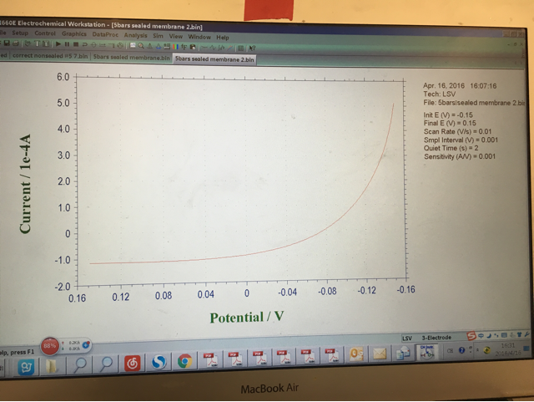
Task: Activate the context help arrow icon
Action: coord(252,48)
